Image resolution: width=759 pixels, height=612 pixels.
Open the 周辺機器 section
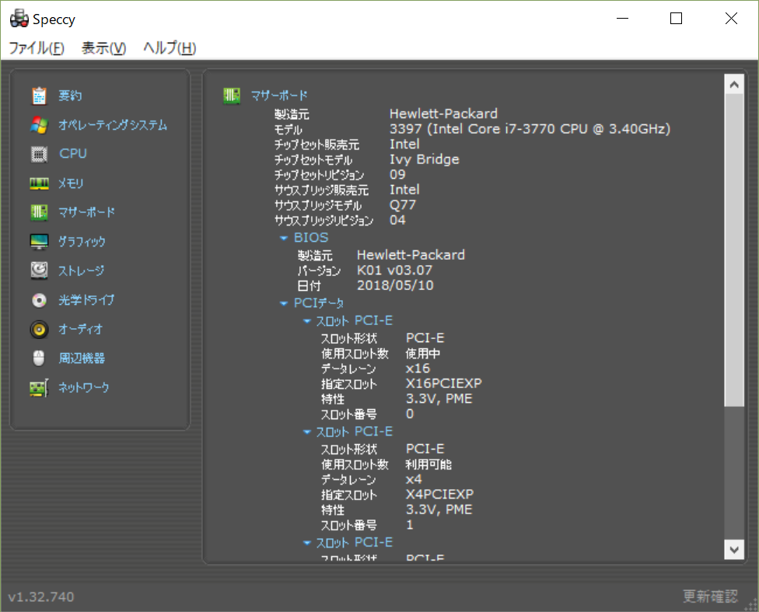tap(82, 358)
